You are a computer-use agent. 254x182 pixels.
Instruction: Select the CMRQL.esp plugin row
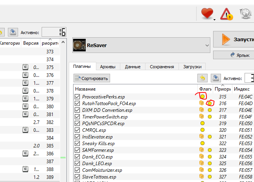click(94, 130)
